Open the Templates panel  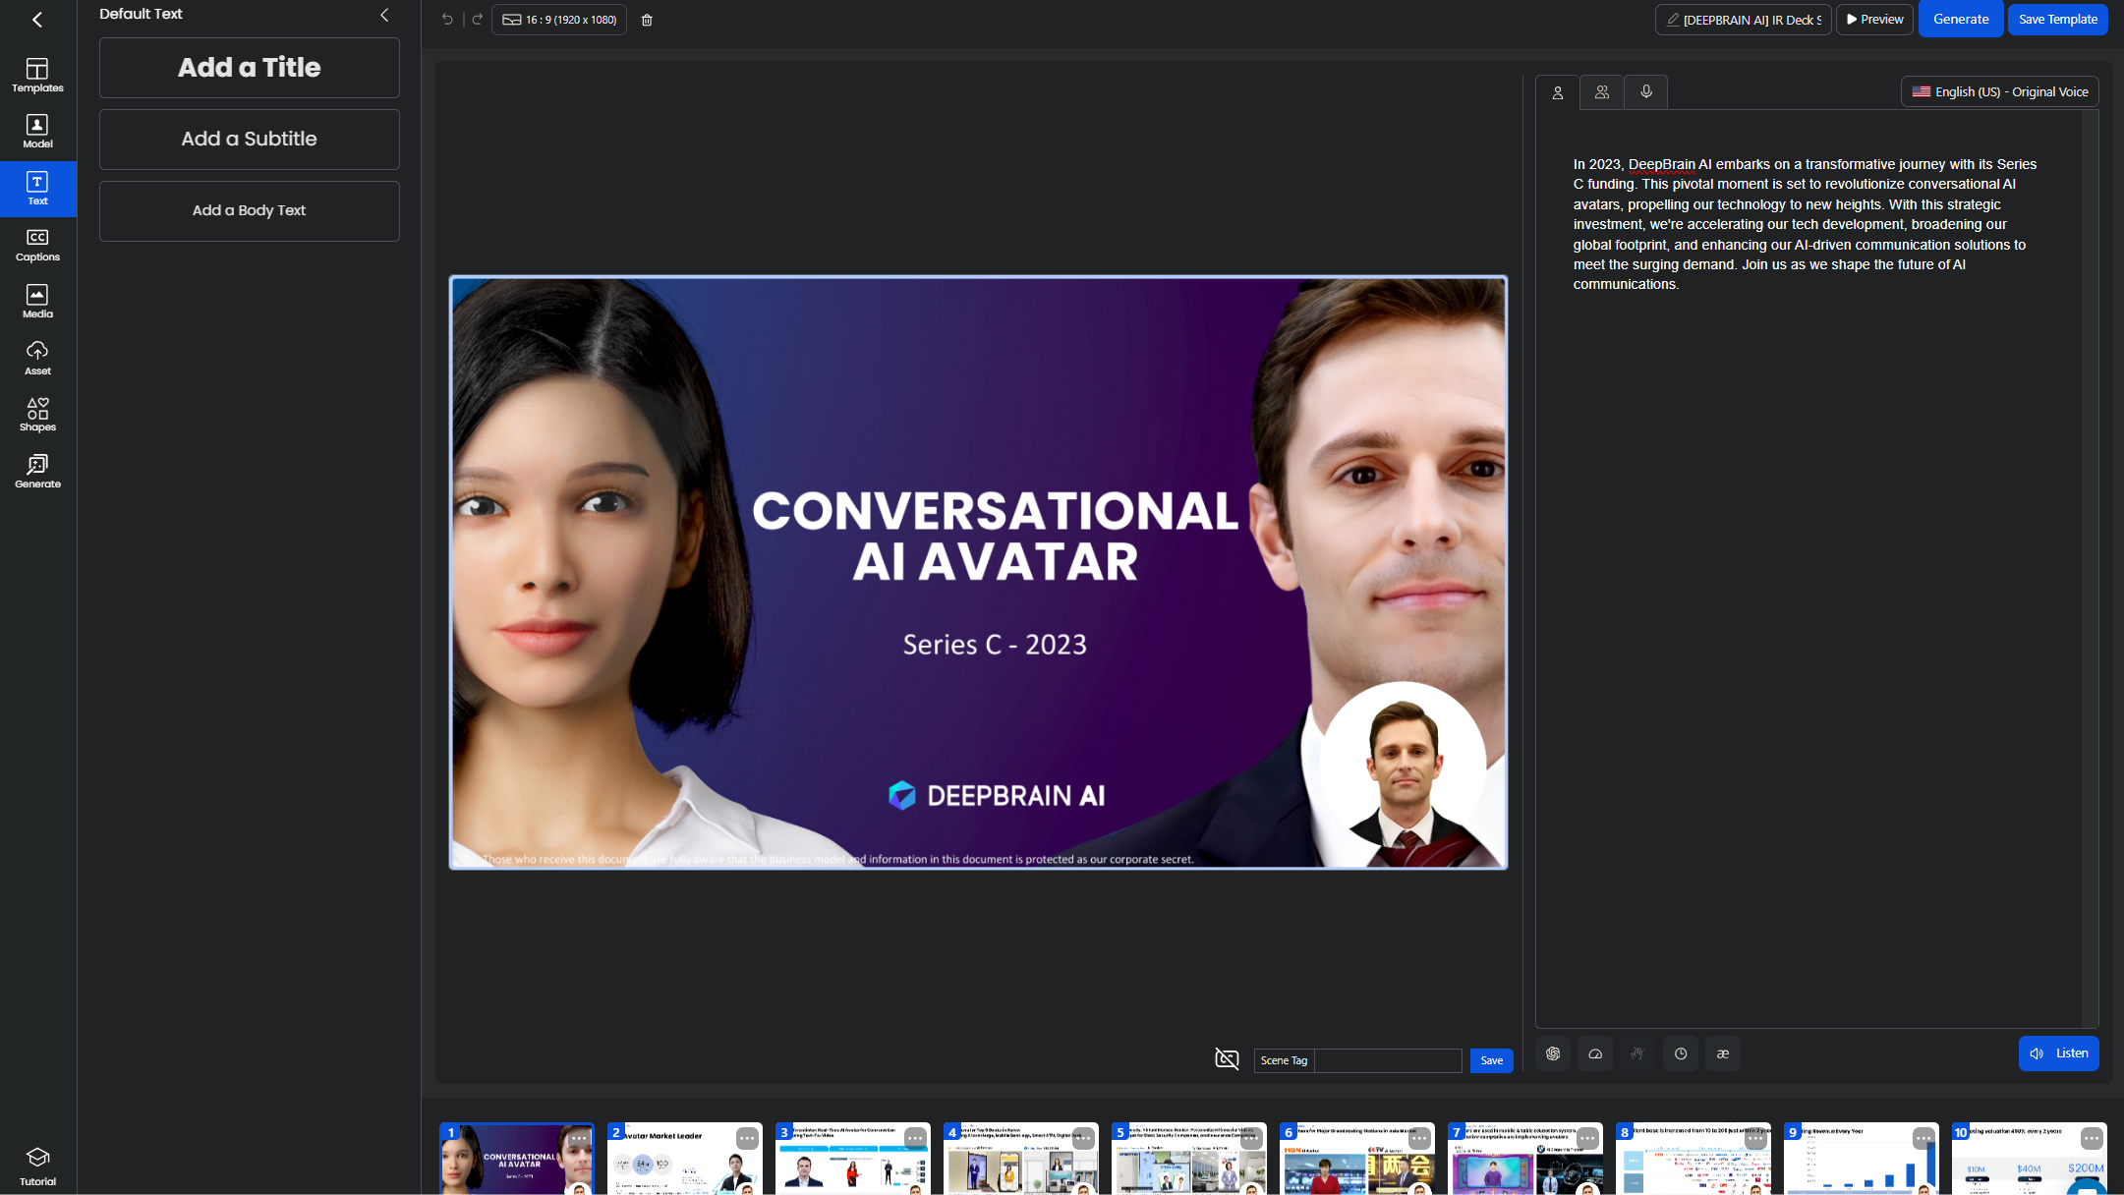click(37, 75)
